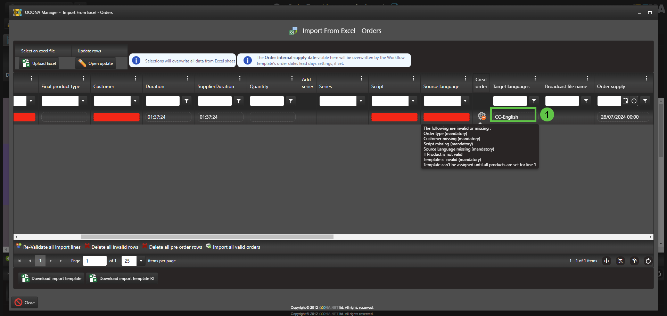Open time picker in Order supply filter
The width and height of the screenshot is (667, 316).
click(634, 101)
